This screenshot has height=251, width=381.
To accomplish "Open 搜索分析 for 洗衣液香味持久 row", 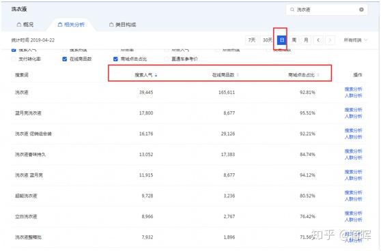I will [x=353, y=151].
